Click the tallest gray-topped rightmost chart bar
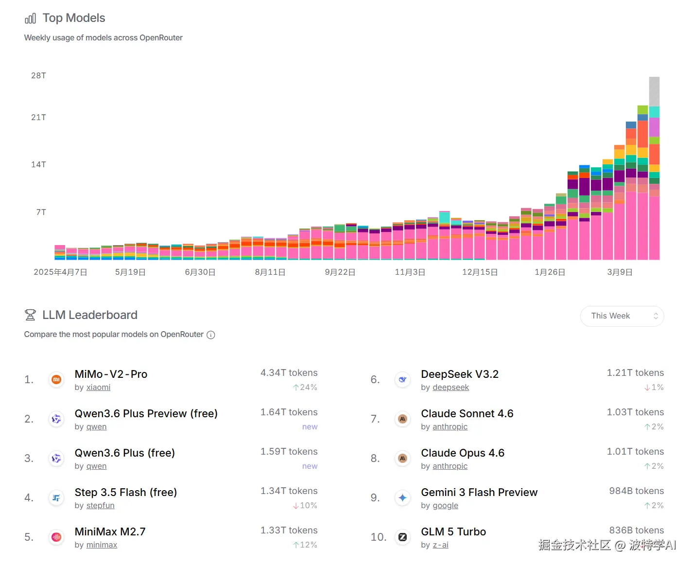Image resolution: width=691 pixels, height=566 pixels. coord(655,168)
